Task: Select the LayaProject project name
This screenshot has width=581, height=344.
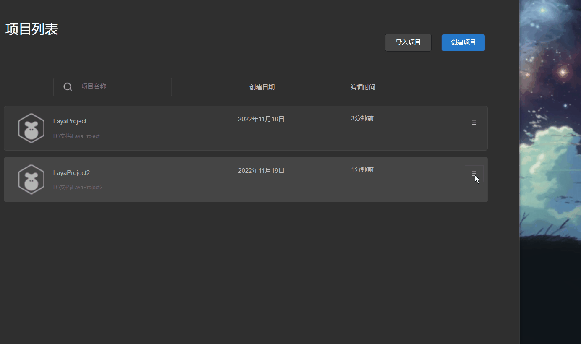Action: (70, 121)
